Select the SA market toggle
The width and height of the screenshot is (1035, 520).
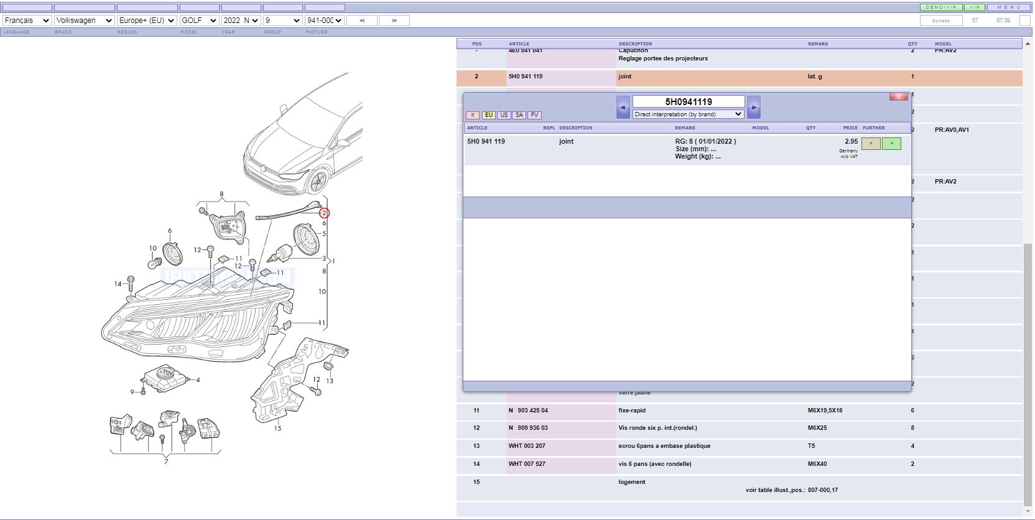[x=519, y=115]
